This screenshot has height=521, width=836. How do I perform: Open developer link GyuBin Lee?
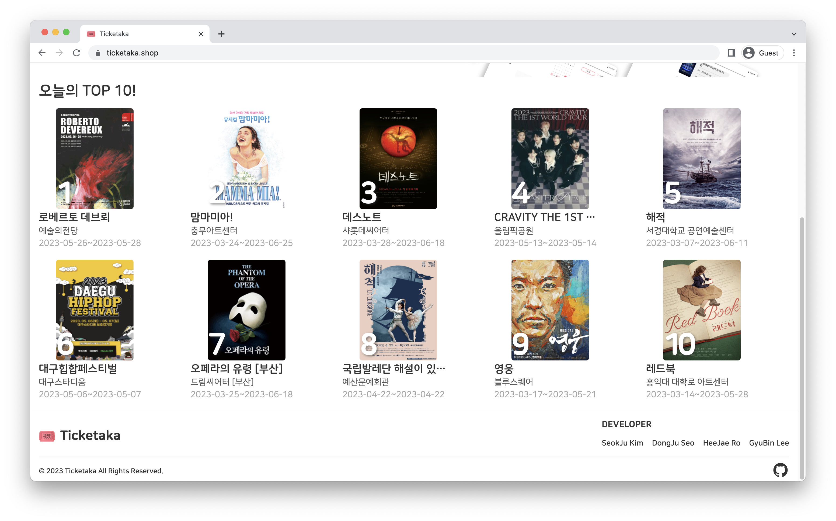point(768,443)
